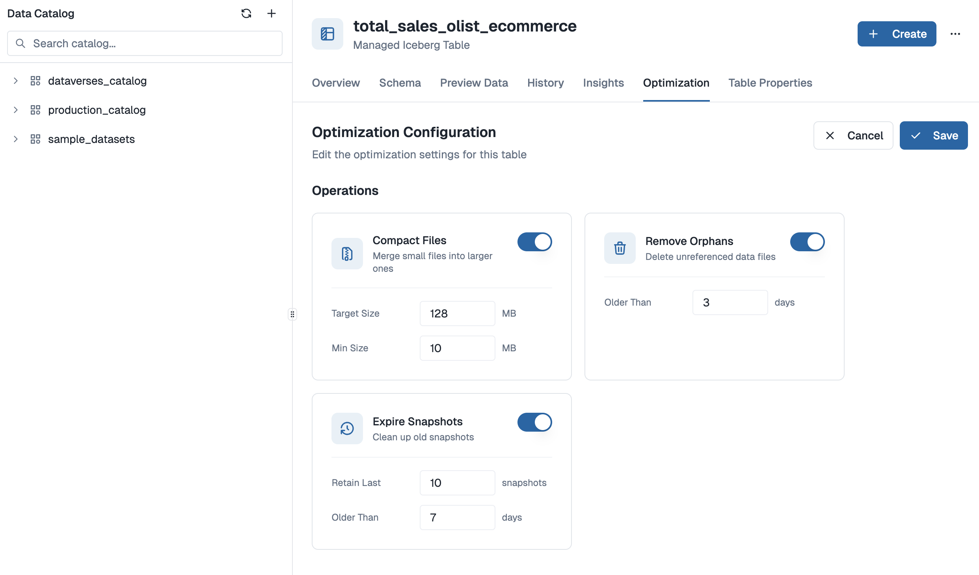Edit Expire Snapshots Older Than days field

click(x=458, y=517)
